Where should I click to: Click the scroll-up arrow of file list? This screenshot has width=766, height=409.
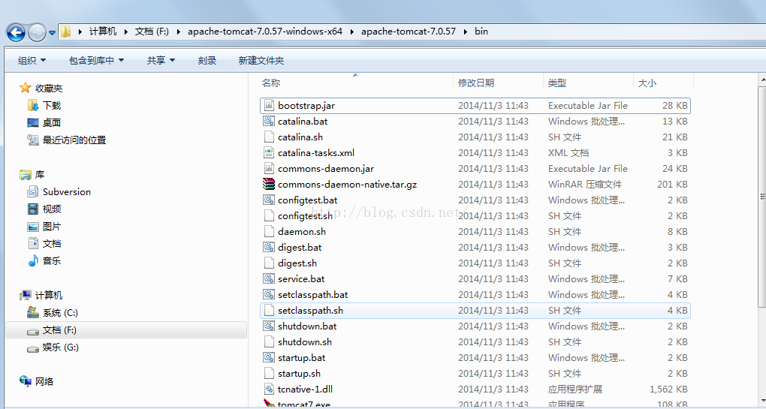click(x=762, y=79)
